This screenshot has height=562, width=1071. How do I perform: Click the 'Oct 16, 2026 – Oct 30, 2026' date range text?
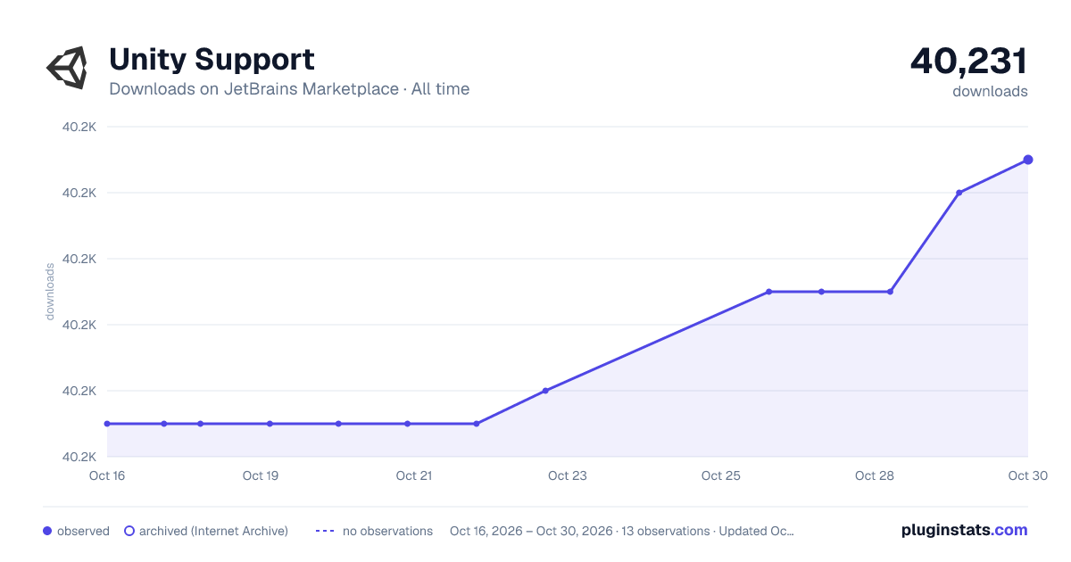pyautogui.click(x=531, y=531)
